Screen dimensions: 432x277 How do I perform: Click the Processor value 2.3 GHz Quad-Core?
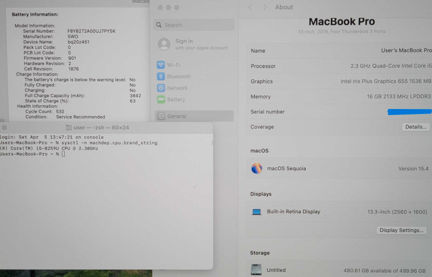(391, 66)
